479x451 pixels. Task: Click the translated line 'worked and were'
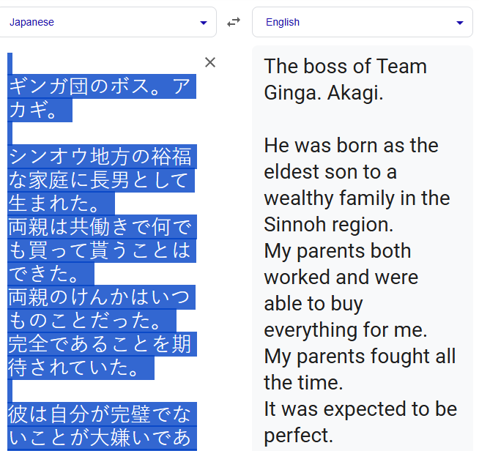click(x=341, y=277)
